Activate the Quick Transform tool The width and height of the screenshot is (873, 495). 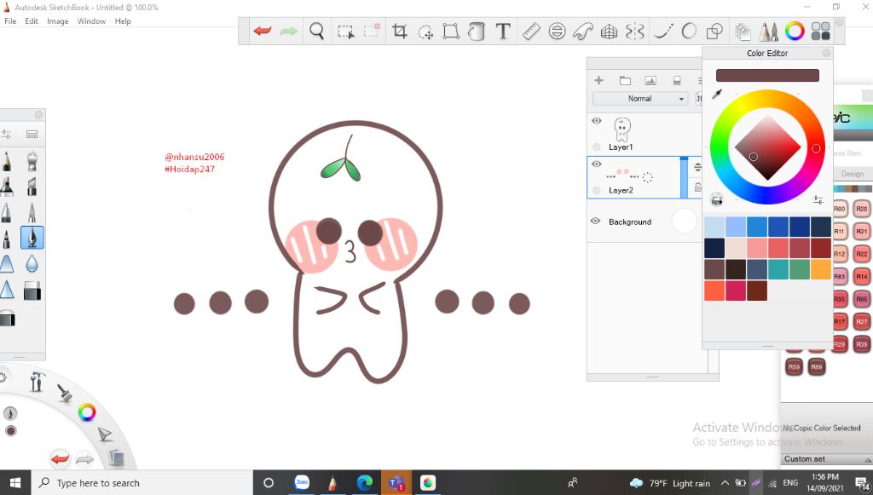(x=425, y=32)
